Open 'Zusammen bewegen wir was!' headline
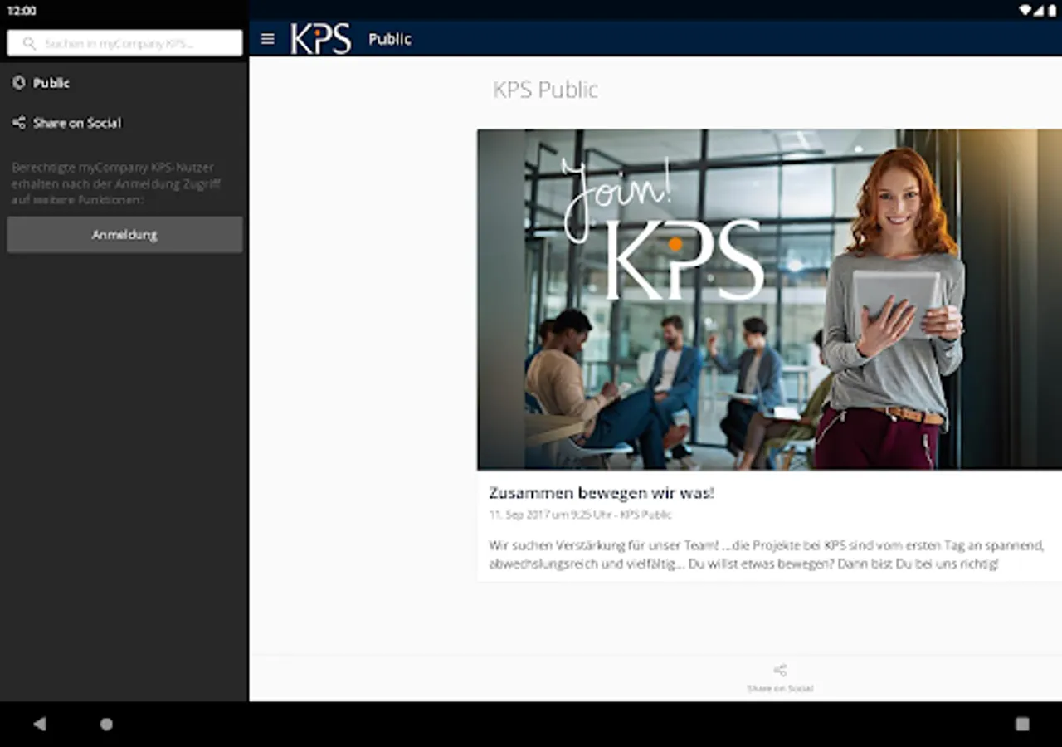1062x747 pixels. click(602, 493)
